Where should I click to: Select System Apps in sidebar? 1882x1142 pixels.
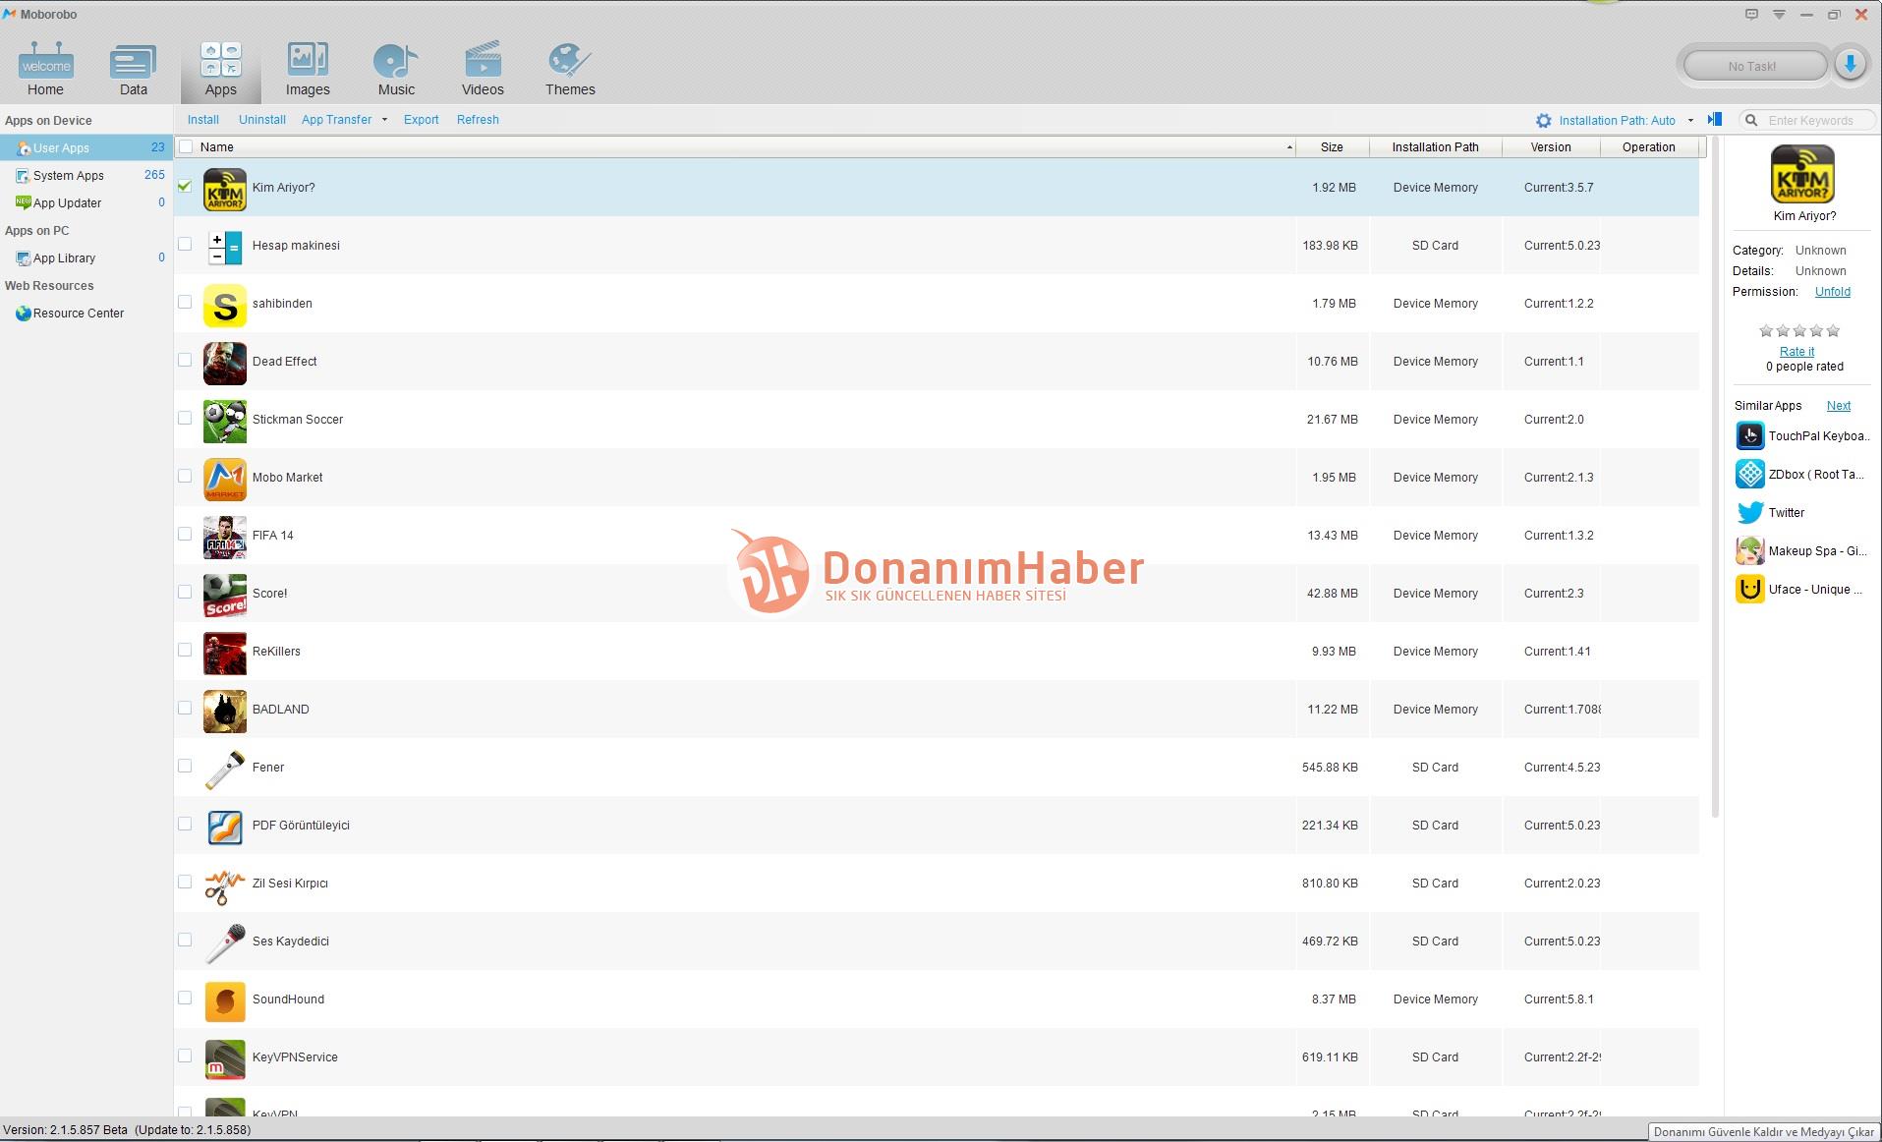[86, 175]
